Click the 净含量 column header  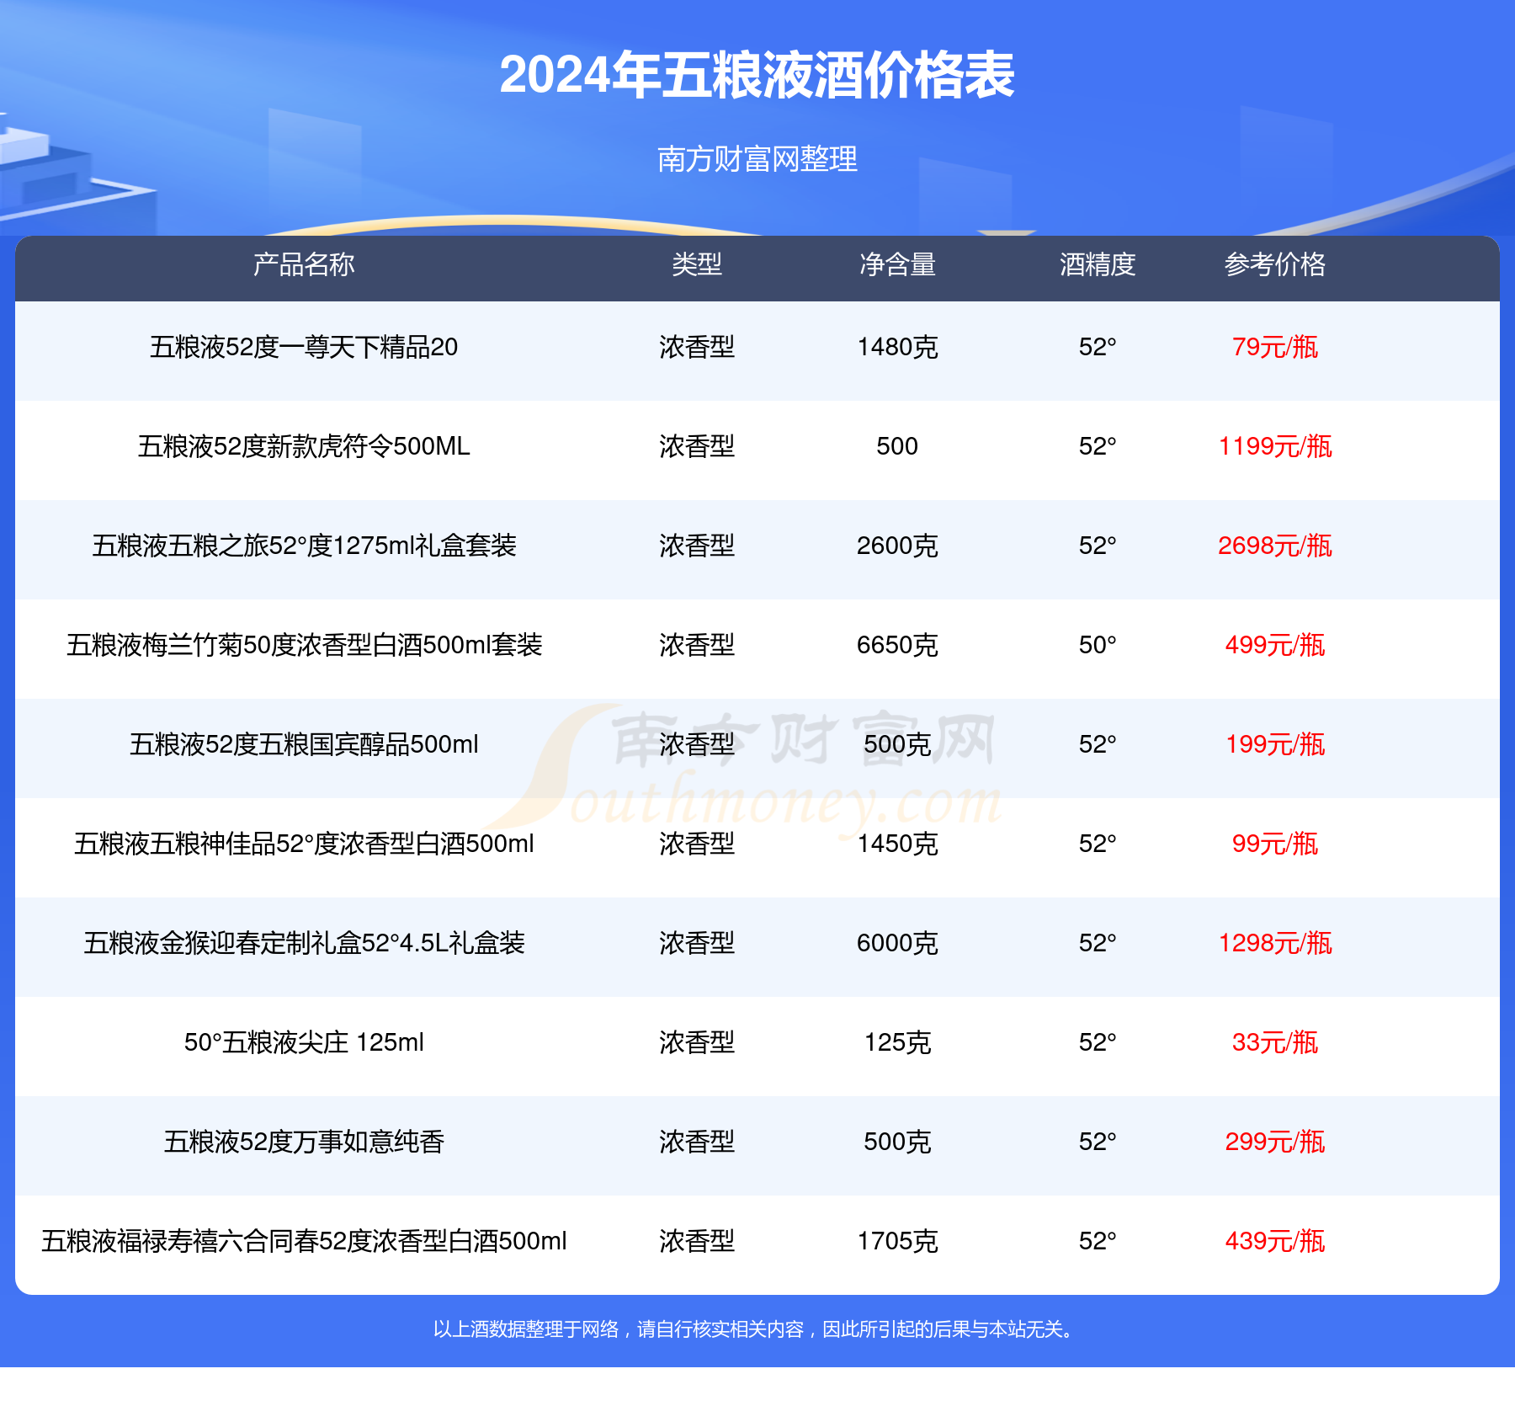tap(897, 264)
